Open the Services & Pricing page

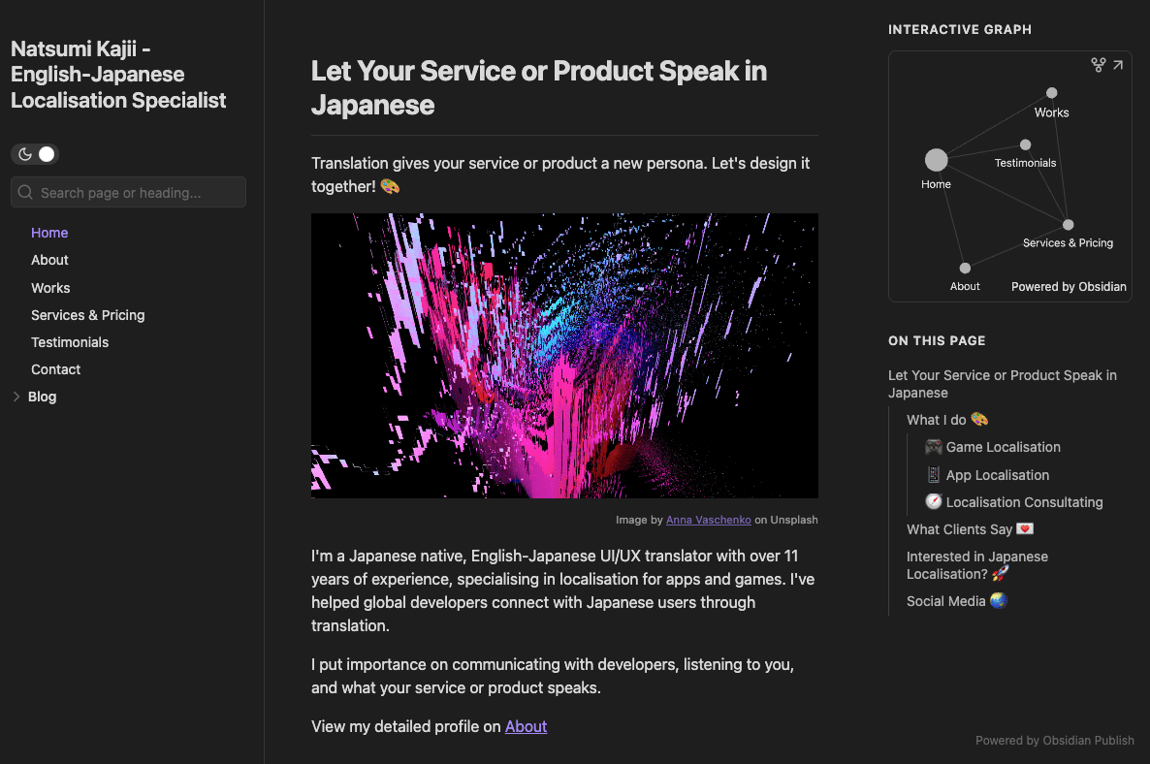pos(87,315)
